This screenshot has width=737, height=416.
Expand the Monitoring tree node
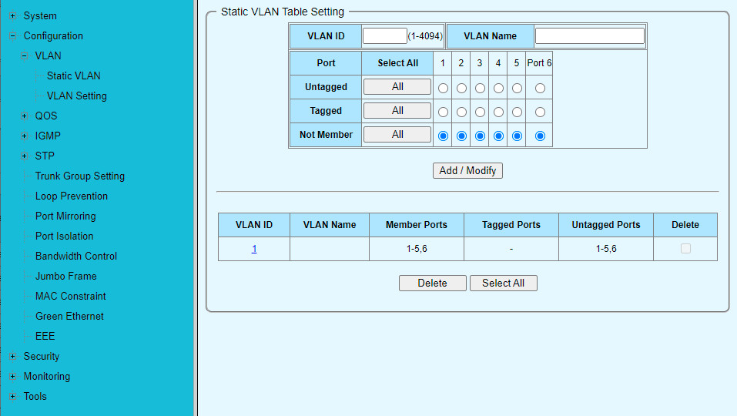point(12,377)
